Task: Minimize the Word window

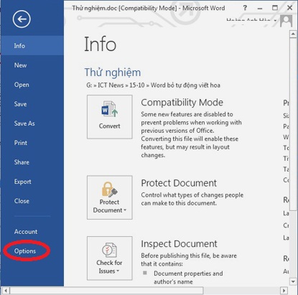Action: [x=260, y=8]
